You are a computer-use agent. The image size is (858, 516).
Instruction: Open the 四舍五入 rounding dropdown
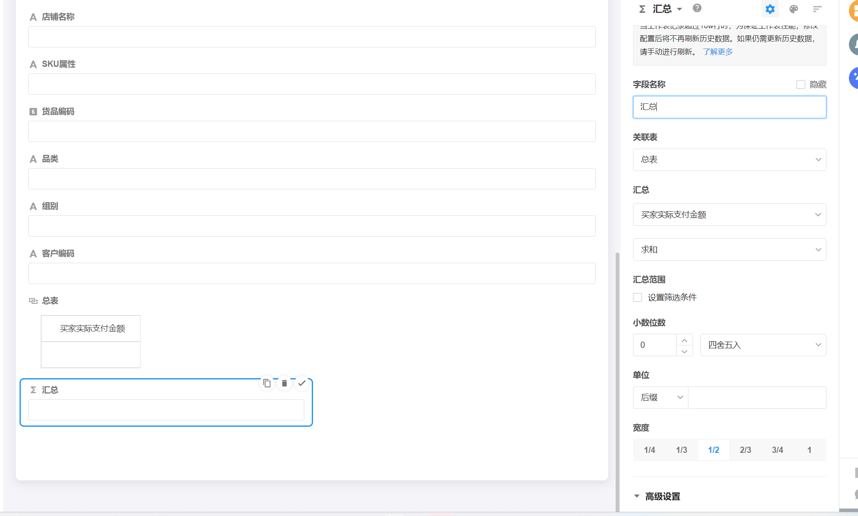tap(818, 345)
